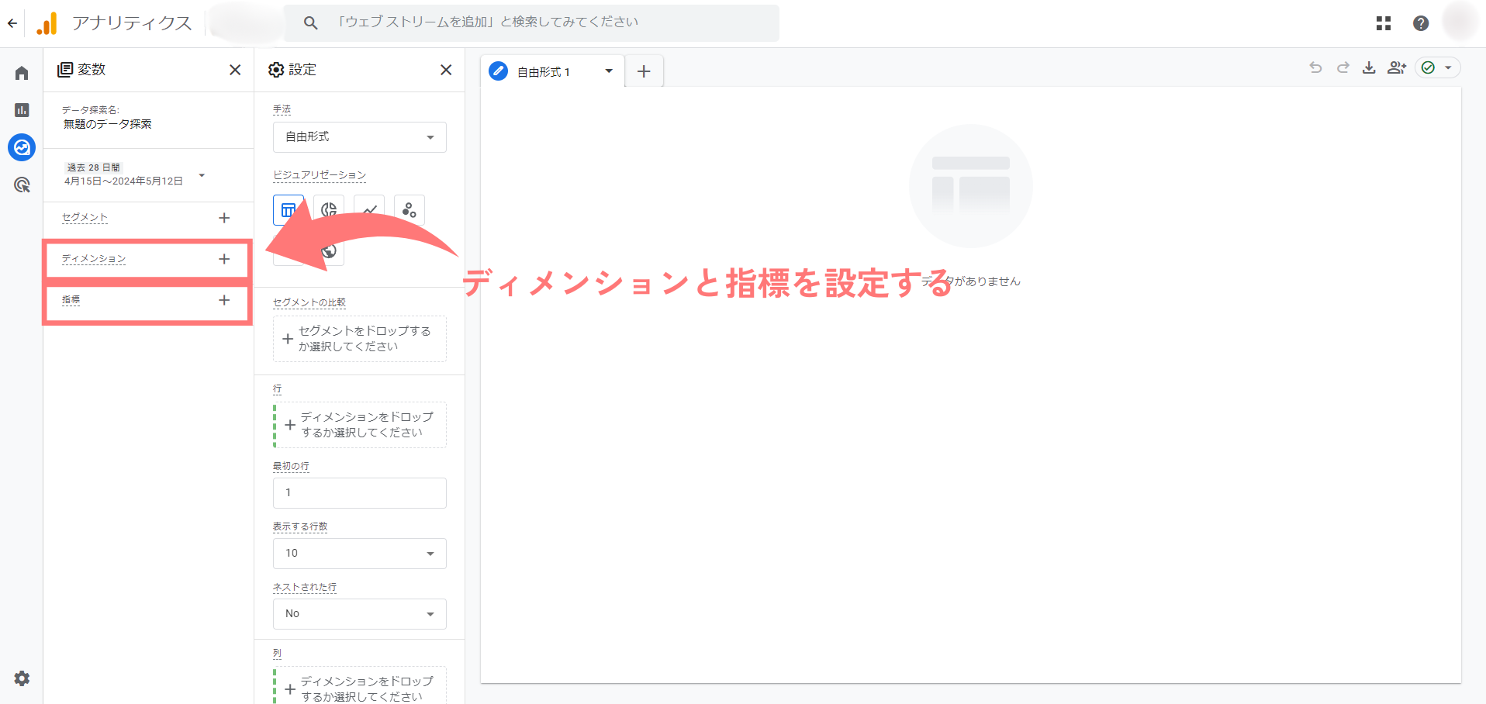Undo the last change

(1315, 67)
